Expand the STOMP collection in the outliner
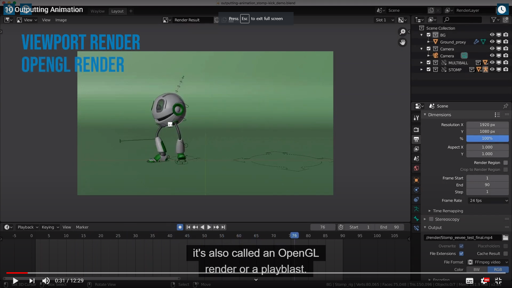 click(x=421, y=70)
